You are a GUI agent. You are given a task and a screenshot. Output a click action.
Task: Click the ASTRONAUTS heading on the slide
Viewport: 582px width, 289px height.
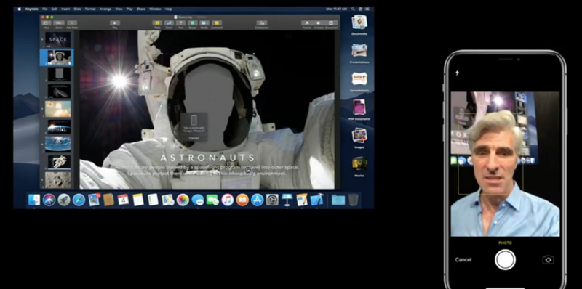click(207, 158)
